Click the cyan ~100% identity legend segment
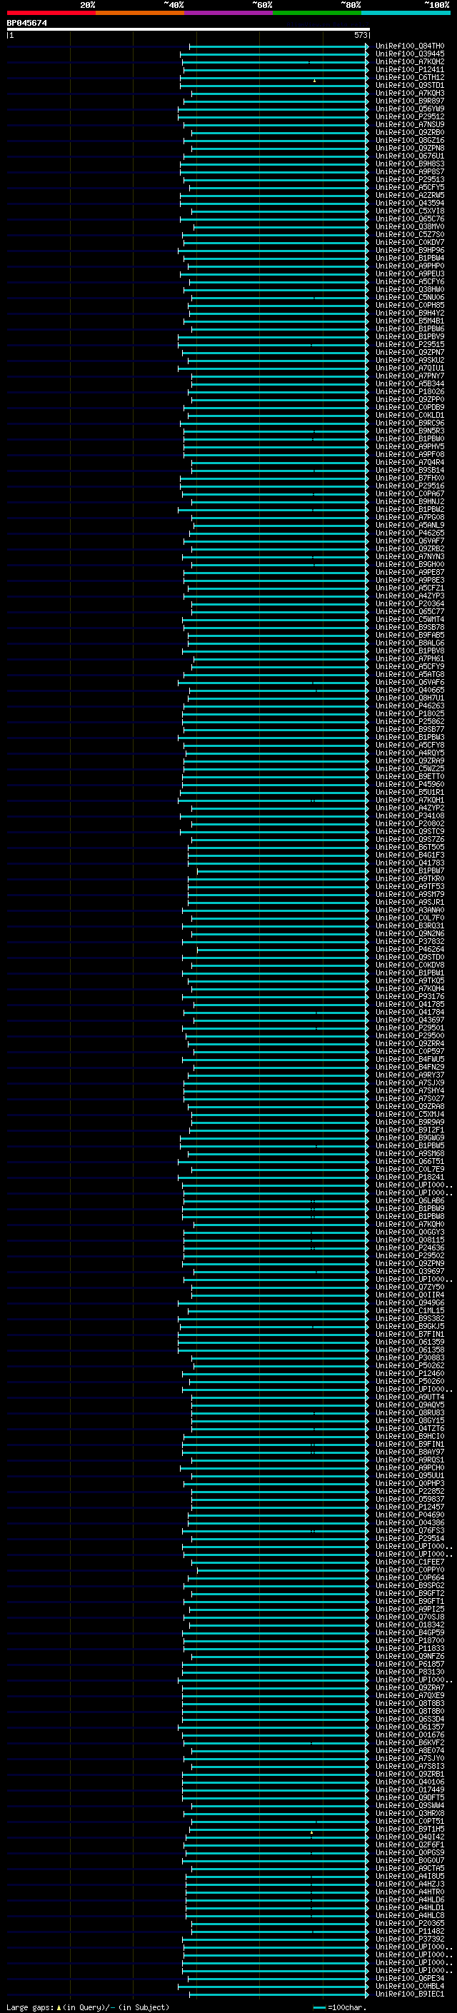Screen dimensions: 457x2013 406,13
